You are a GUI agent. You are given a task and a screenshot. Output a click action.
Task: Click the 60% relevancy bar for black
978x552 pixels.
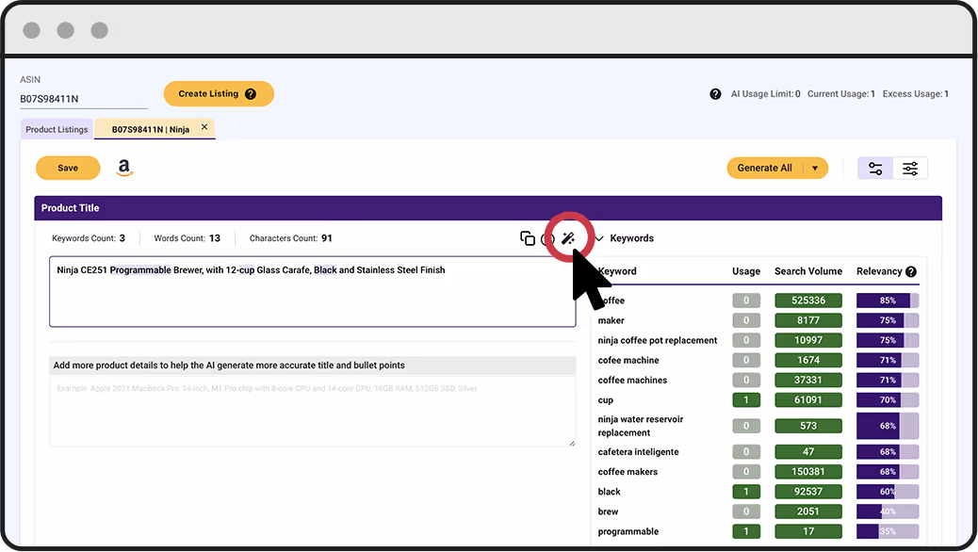pos(888,492)
